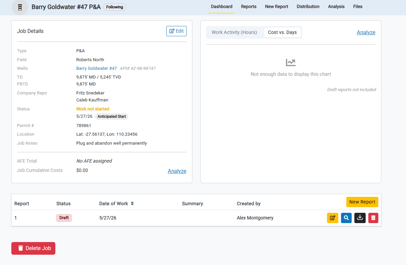Go to New Report tab
Image resolution: width=406 pixels, height=265 pixels.
point(277,7)
